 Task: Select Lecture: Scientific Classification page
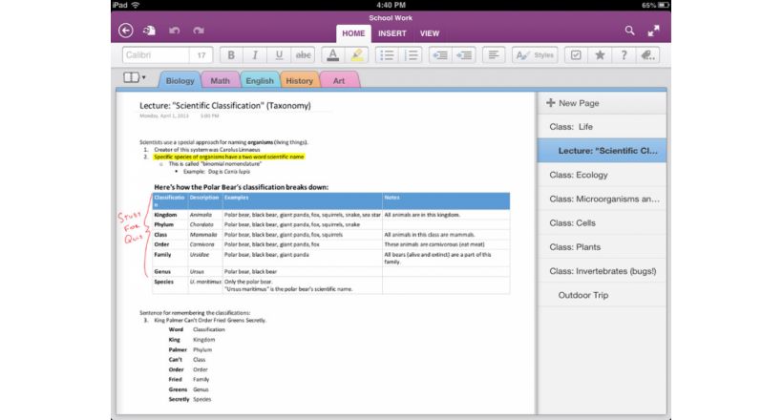[x=602, y=151]
